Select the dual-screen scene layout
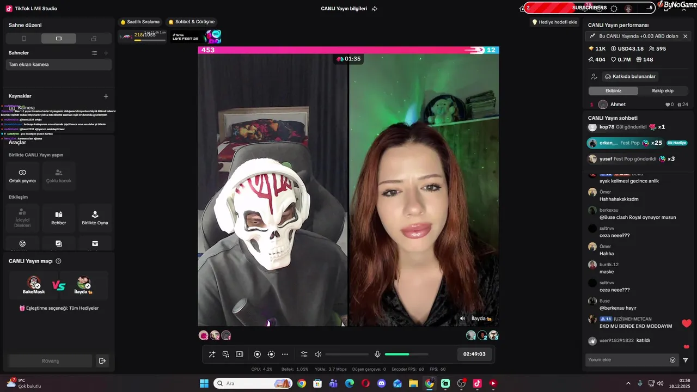The height and width of the screenshot is (392, 697). click(x=94, y=39)
